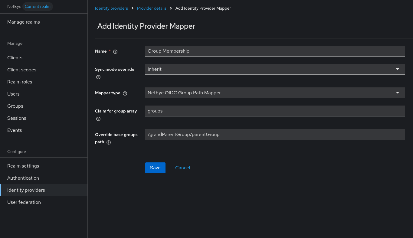Click the Sync mode override help icon
Image resolution: width=413 pixels, height=238 pixels.
[98, 77]
